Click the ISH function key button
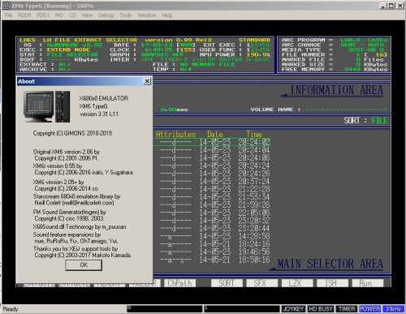 (332, 283)
